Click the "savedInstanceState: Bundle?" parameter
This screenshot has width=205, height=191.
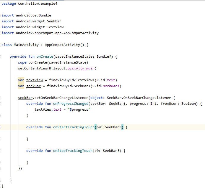[x=83, y=57]
